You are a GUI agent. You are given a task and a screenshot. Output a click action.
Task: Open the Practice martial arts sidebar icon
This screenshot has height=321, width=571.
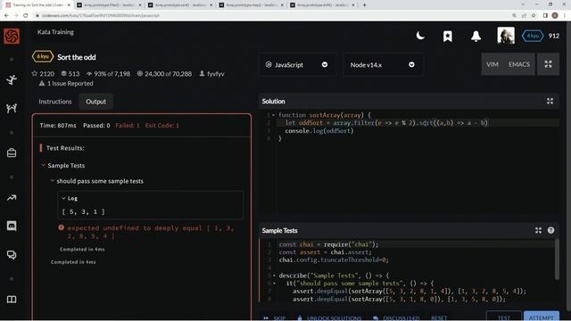[12, 79]
